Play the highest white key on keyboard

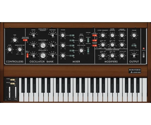pos(145,90)
